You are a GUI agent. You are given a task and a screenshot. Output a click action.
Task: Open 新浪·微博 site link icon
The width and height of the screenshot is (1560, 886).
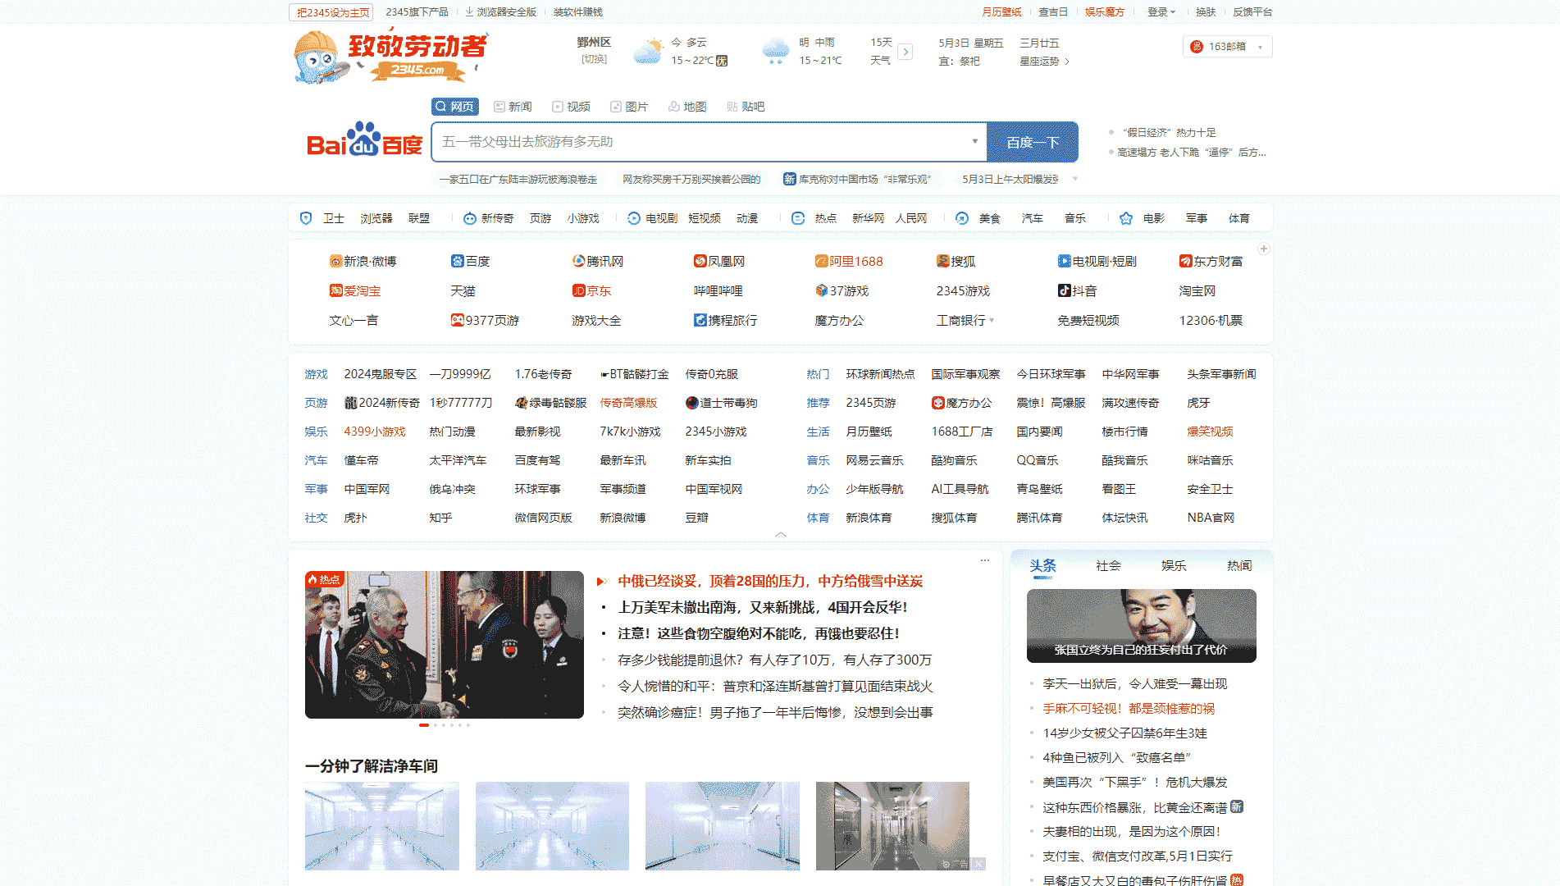click(335, 261)
